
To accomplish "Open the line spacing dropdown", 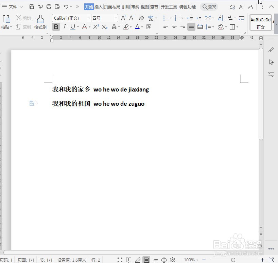I will pyautogui.click(x=210, y=27).
